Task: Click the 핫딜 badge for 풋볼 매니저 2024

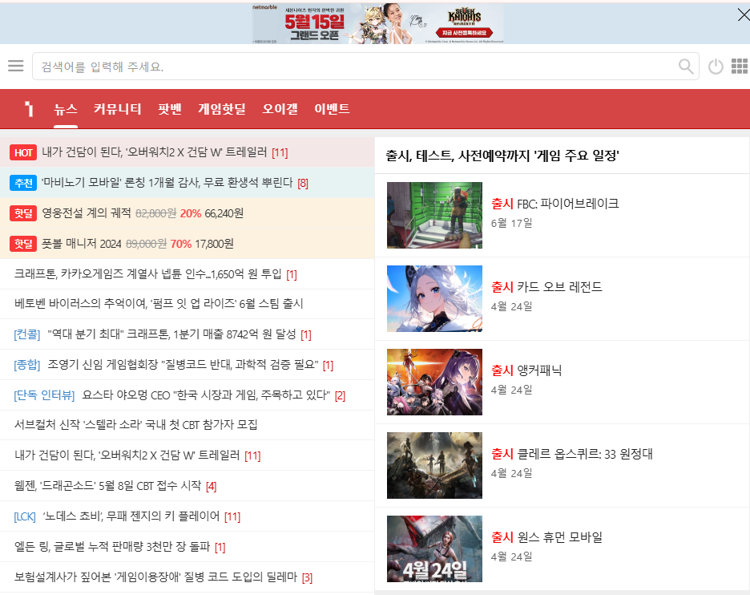Action: [x=23, y=244]
